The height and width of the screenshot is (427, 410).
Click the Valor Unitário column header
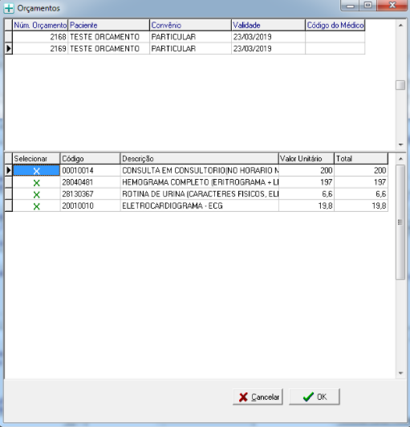point(306,158)
